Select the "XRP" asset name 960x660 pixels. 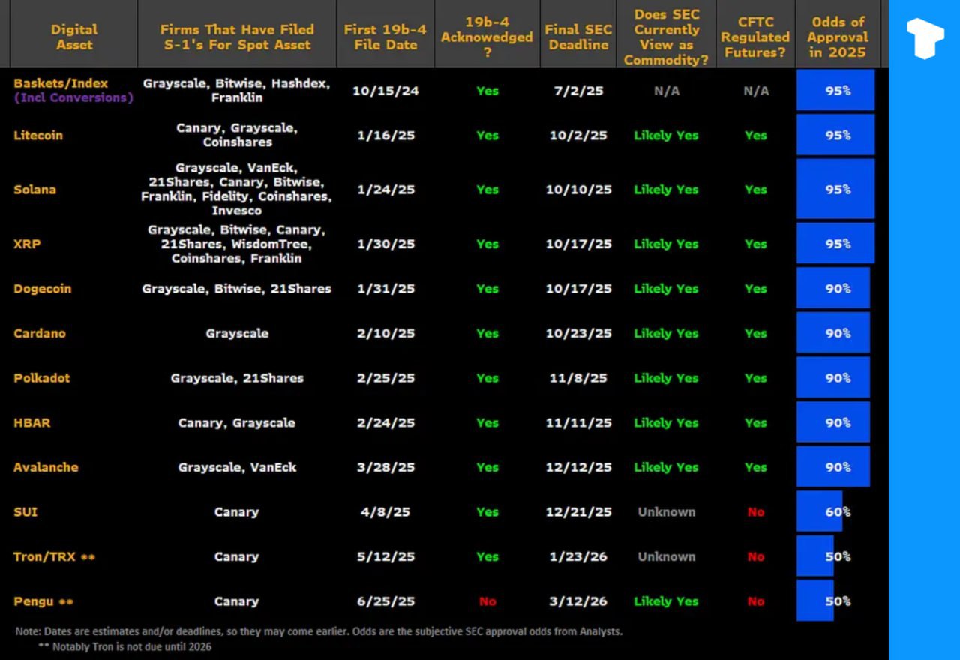tap(26, 244)
